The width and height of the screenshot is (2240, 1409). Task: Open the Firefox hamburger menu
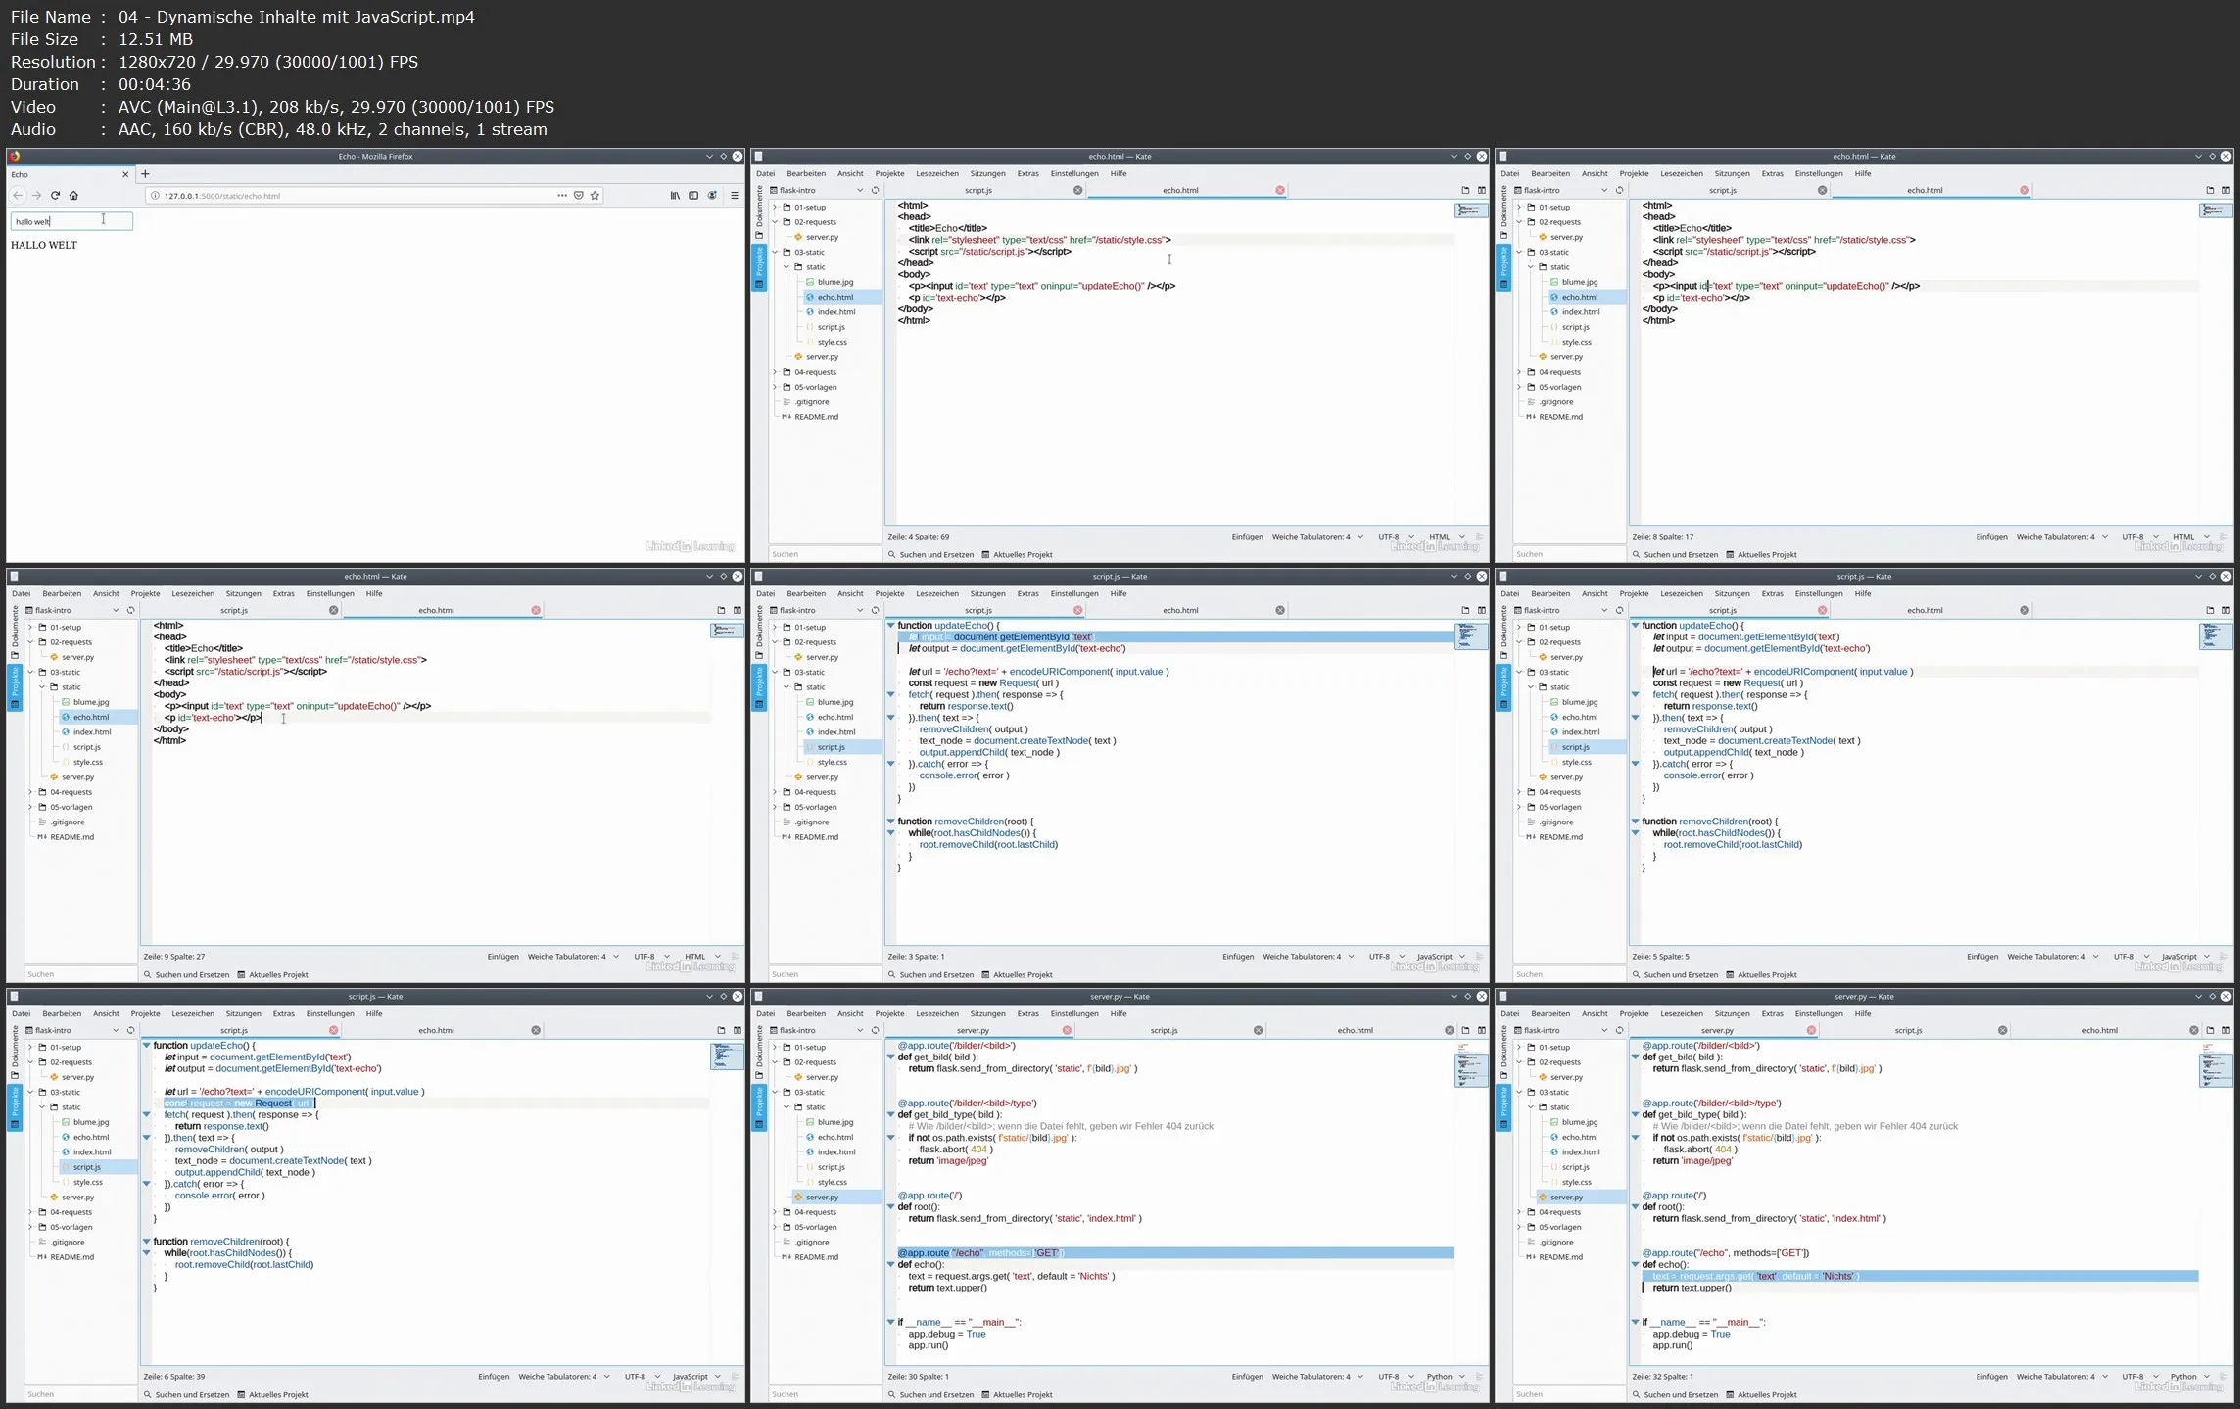[734, 196]
